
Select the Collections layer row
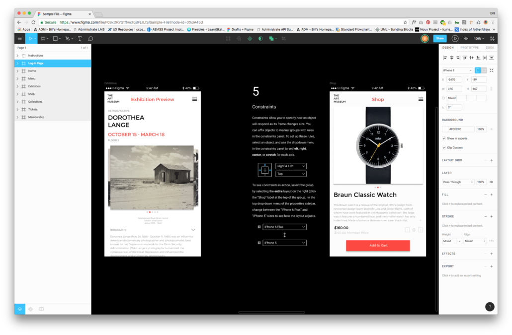53,102
